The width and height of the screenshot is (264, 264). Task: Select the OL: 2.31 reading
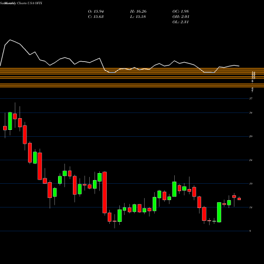[x=181, y=22]
